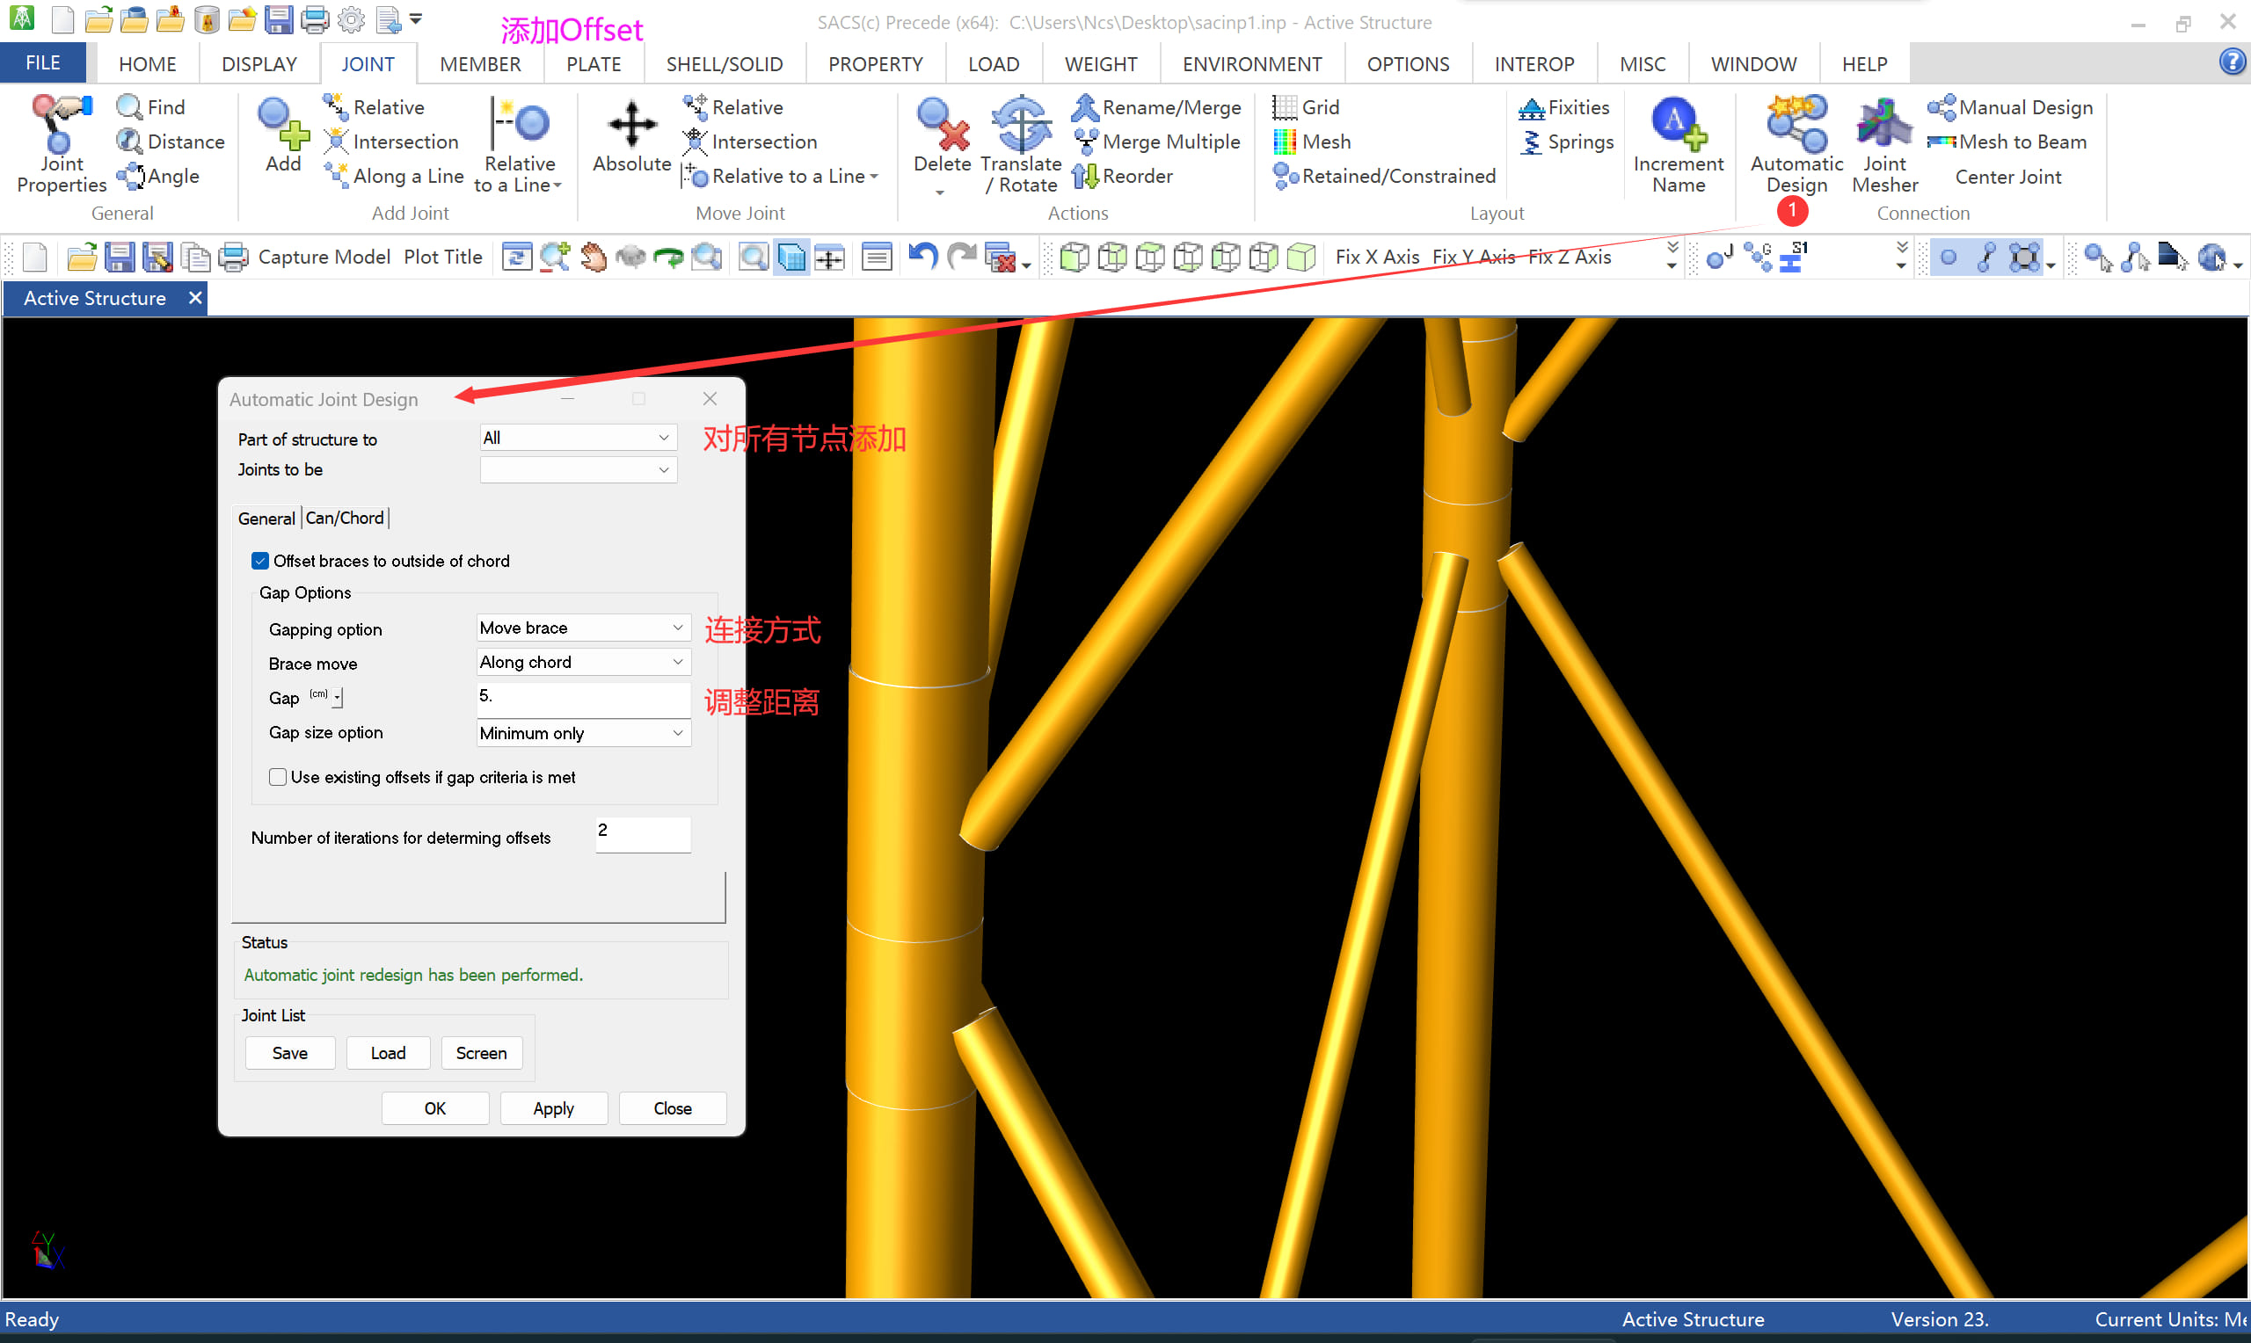Enable Use existing offsets if gap criteria met
Screen dimensions: 2251x1343
[x=278, y=777]
